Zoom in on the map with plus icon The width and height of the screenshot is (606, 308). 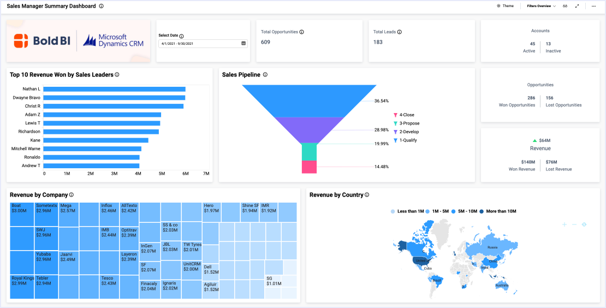565,224
